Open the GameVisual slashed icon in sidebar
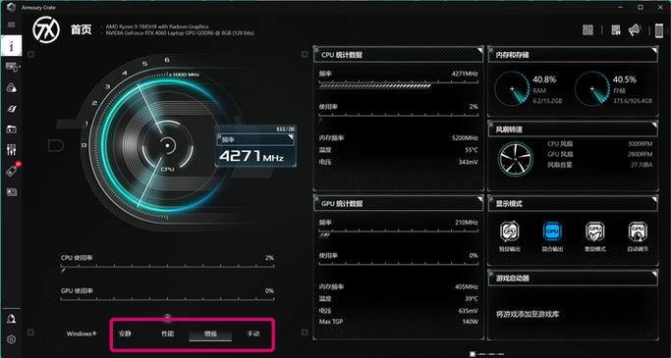Screen dimensions: 671x358 12,109
